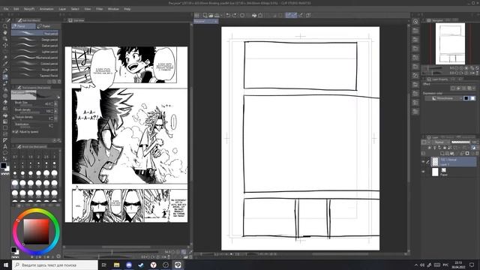Click the Redo arrow in command bar
Image resolution: width=480 pixels, height=270 pixels.
pyautogui.click(x=235, y=15)
